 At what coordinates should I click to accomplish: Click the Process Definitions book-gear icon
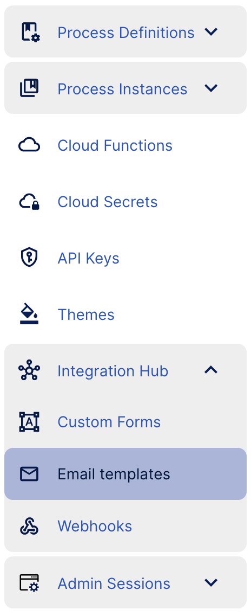pyautogui.click(x=30, y=32)
